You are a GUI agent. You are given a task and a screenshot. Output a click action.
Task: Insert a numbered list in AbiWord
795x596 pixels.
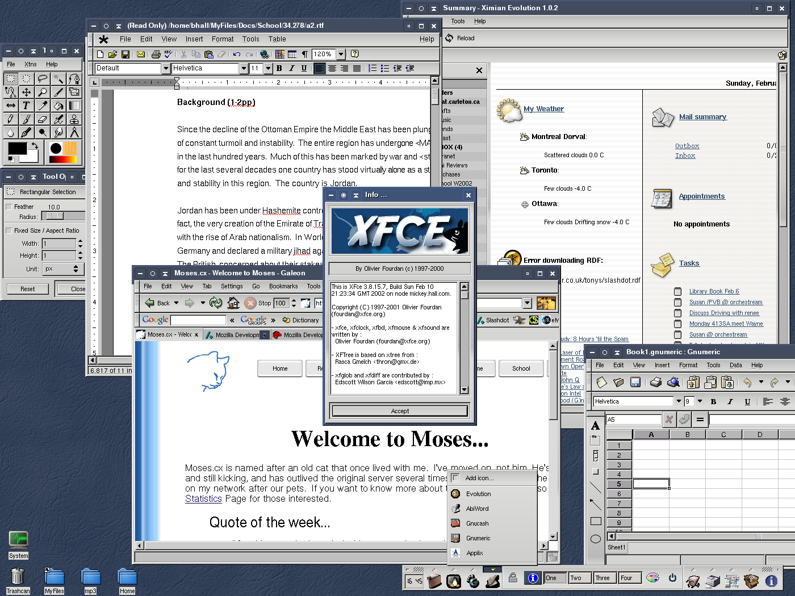tap(373, 68)
